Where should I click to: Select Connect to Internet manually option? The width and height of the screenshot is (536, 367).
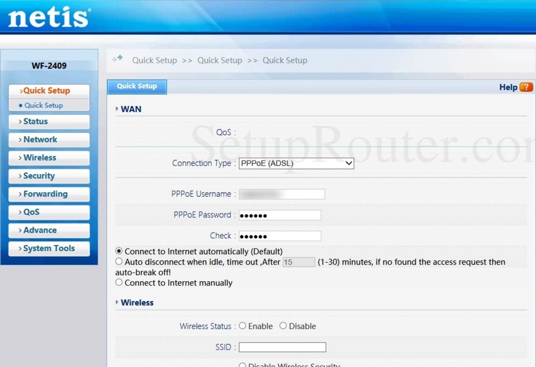pyautogui.click(x=119, y=283)
